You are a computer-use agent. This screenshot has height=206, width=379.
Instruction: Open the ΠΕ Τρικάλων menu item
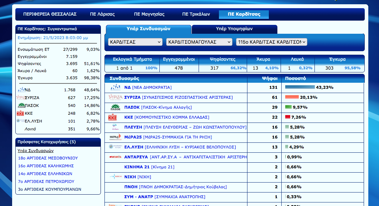196,15
